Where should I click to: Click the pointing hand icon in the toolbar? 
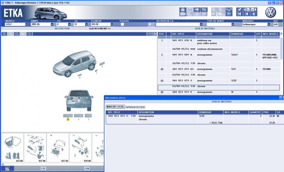197,10
